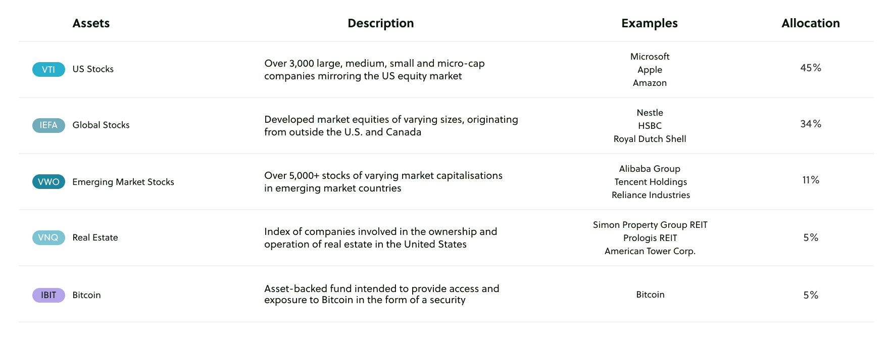Click the Global Stocks asset name
This screenshot has width=892, height=338.
[x=101, y=125]
